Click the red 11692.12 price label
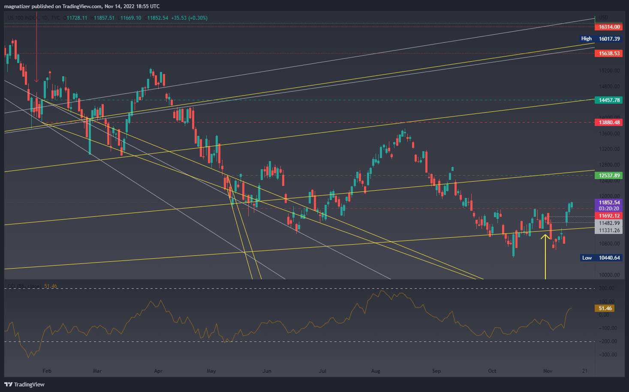This screenshot has height=392, width=629. 609,216
